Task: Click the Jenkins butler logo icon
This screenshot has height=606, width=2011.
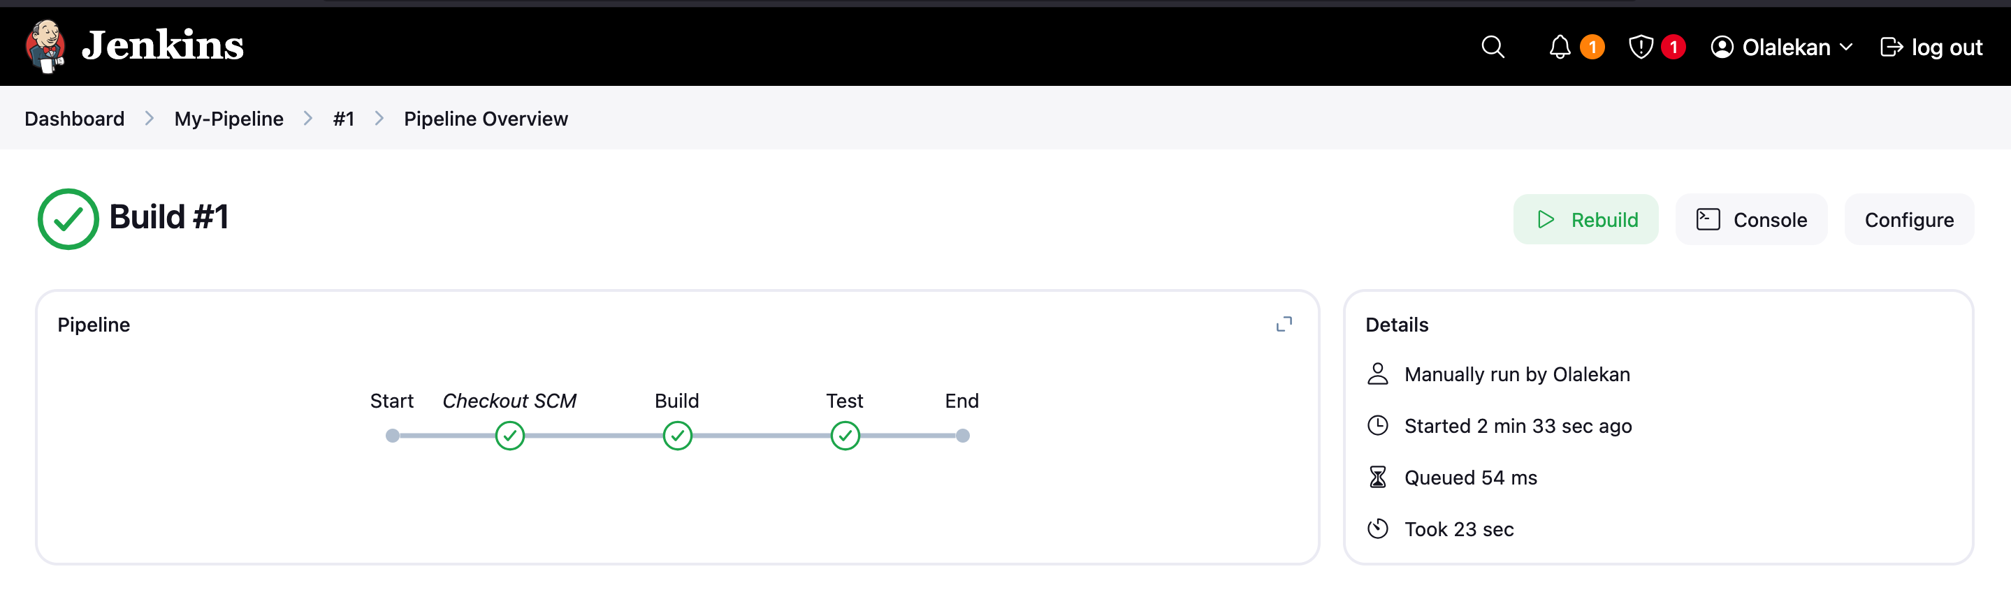Action: (45, 47)
